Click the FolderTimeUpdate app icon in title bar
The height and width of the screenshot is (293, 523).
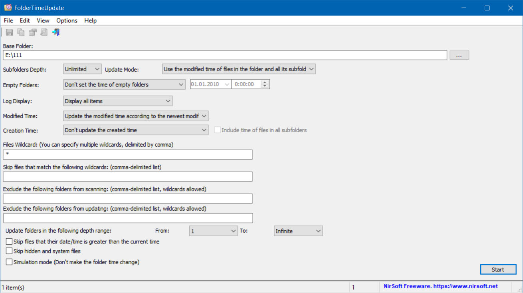click(8, 8)
